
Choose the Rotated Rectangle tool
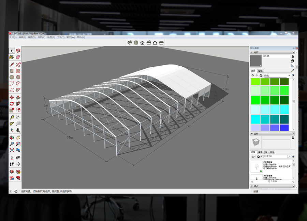(18, 71)
